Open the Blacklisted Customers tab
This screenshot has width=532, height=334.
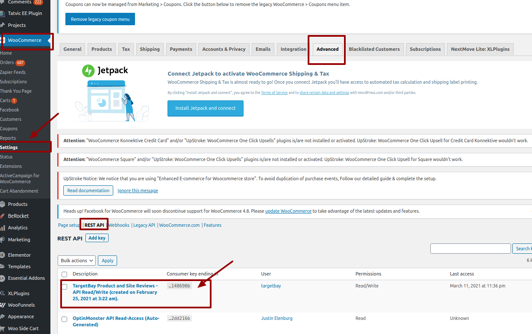(374, 49)
